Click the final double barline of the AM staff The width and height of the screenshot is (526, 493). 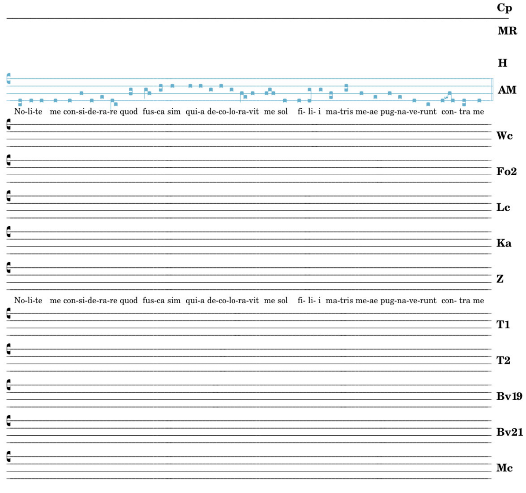click(x=492, y=89)
